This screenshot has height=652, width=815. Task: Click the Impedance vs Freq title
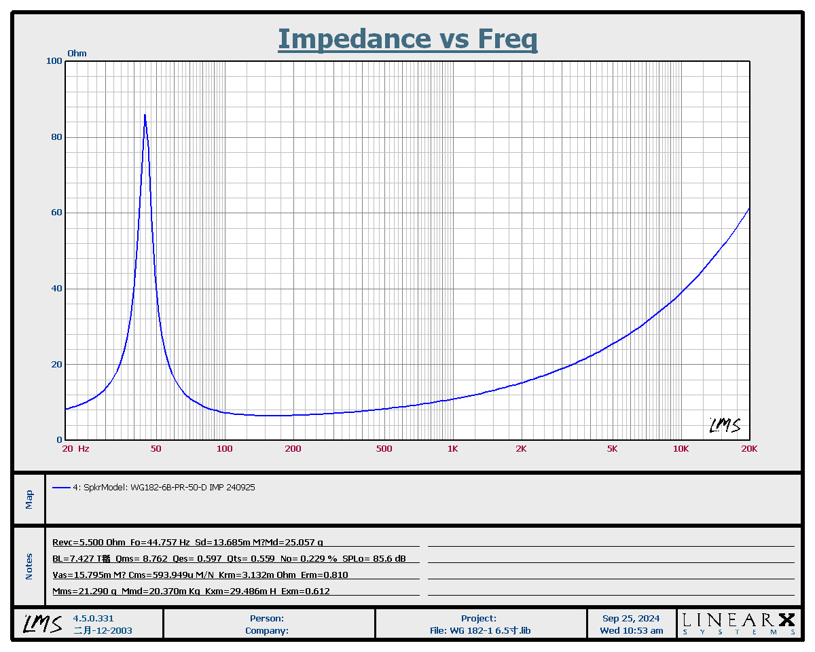(407, 39)
